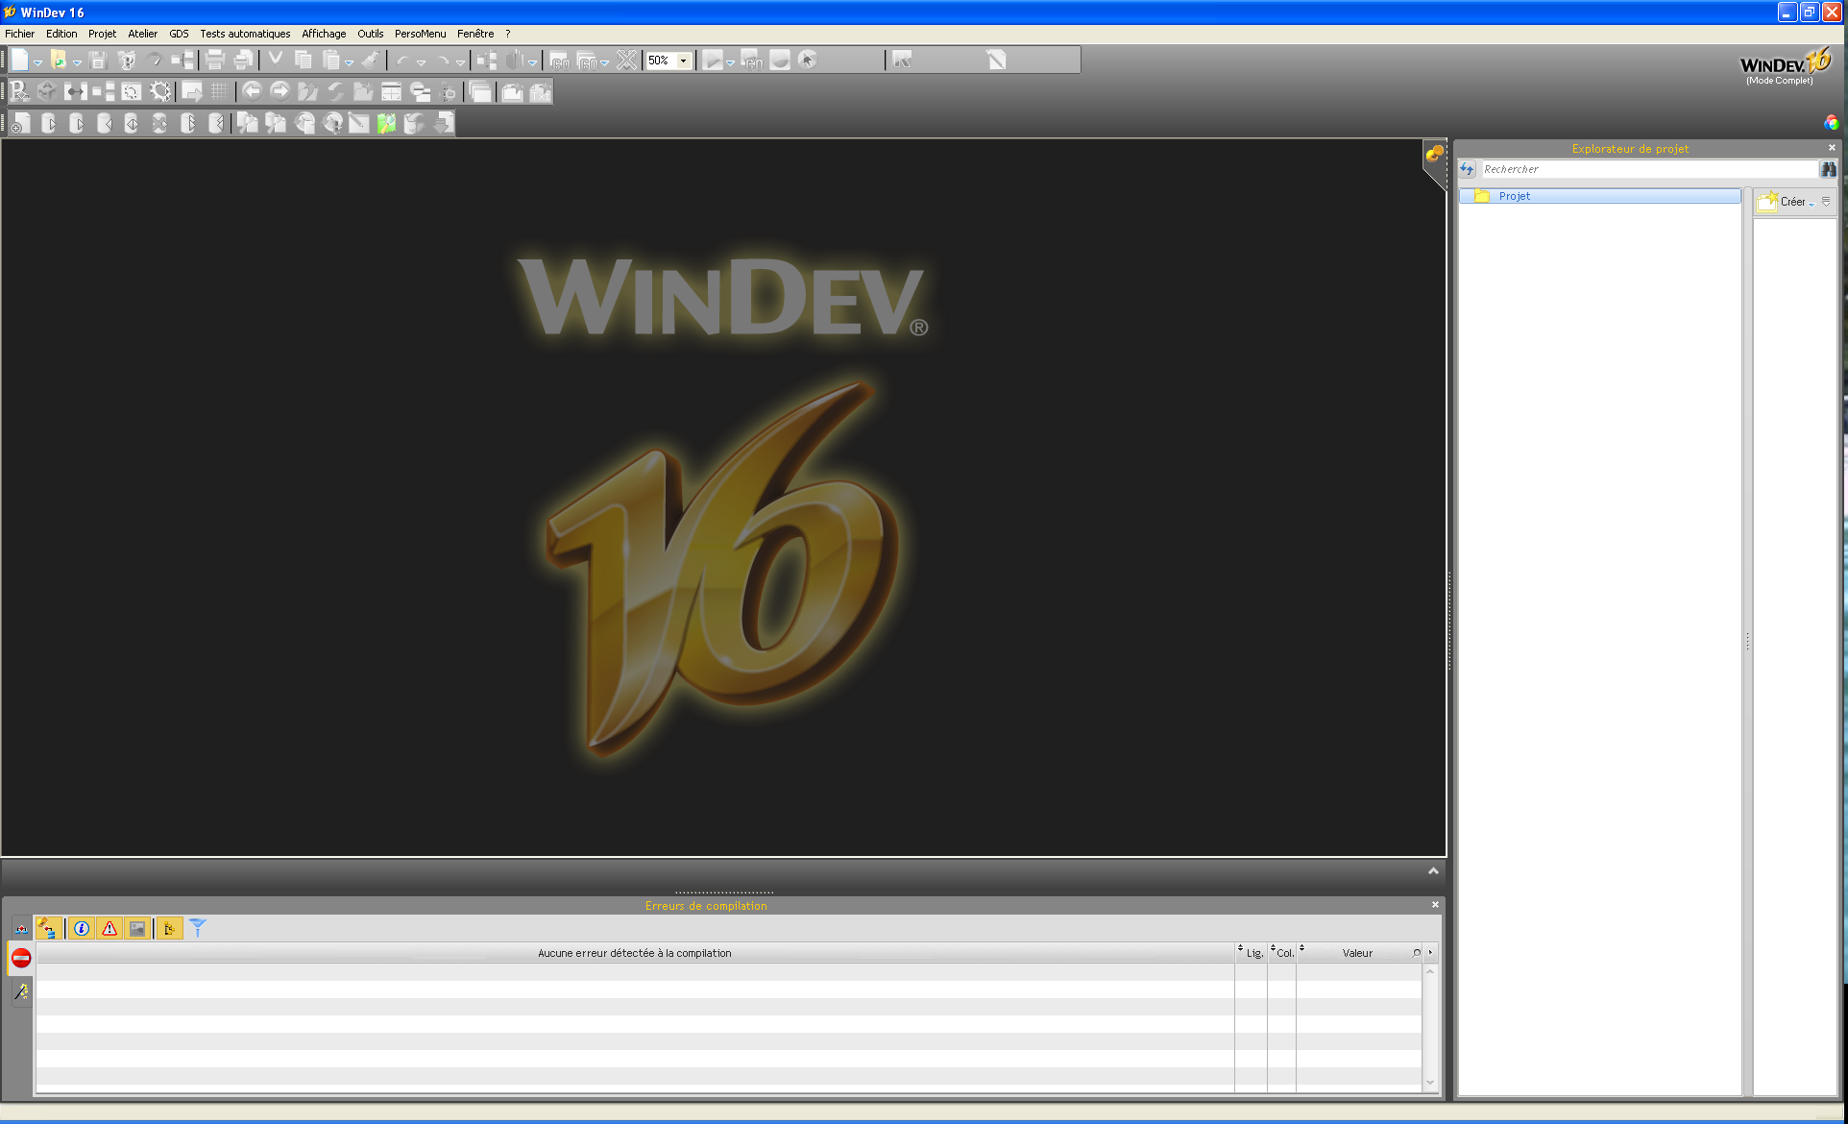
Task: Click the colored balls icon near top right
Action: click(x=1832, y=122)
